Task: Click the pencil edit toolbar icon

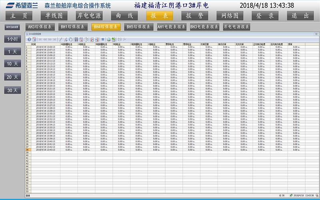Action: [x=61, y=40]
